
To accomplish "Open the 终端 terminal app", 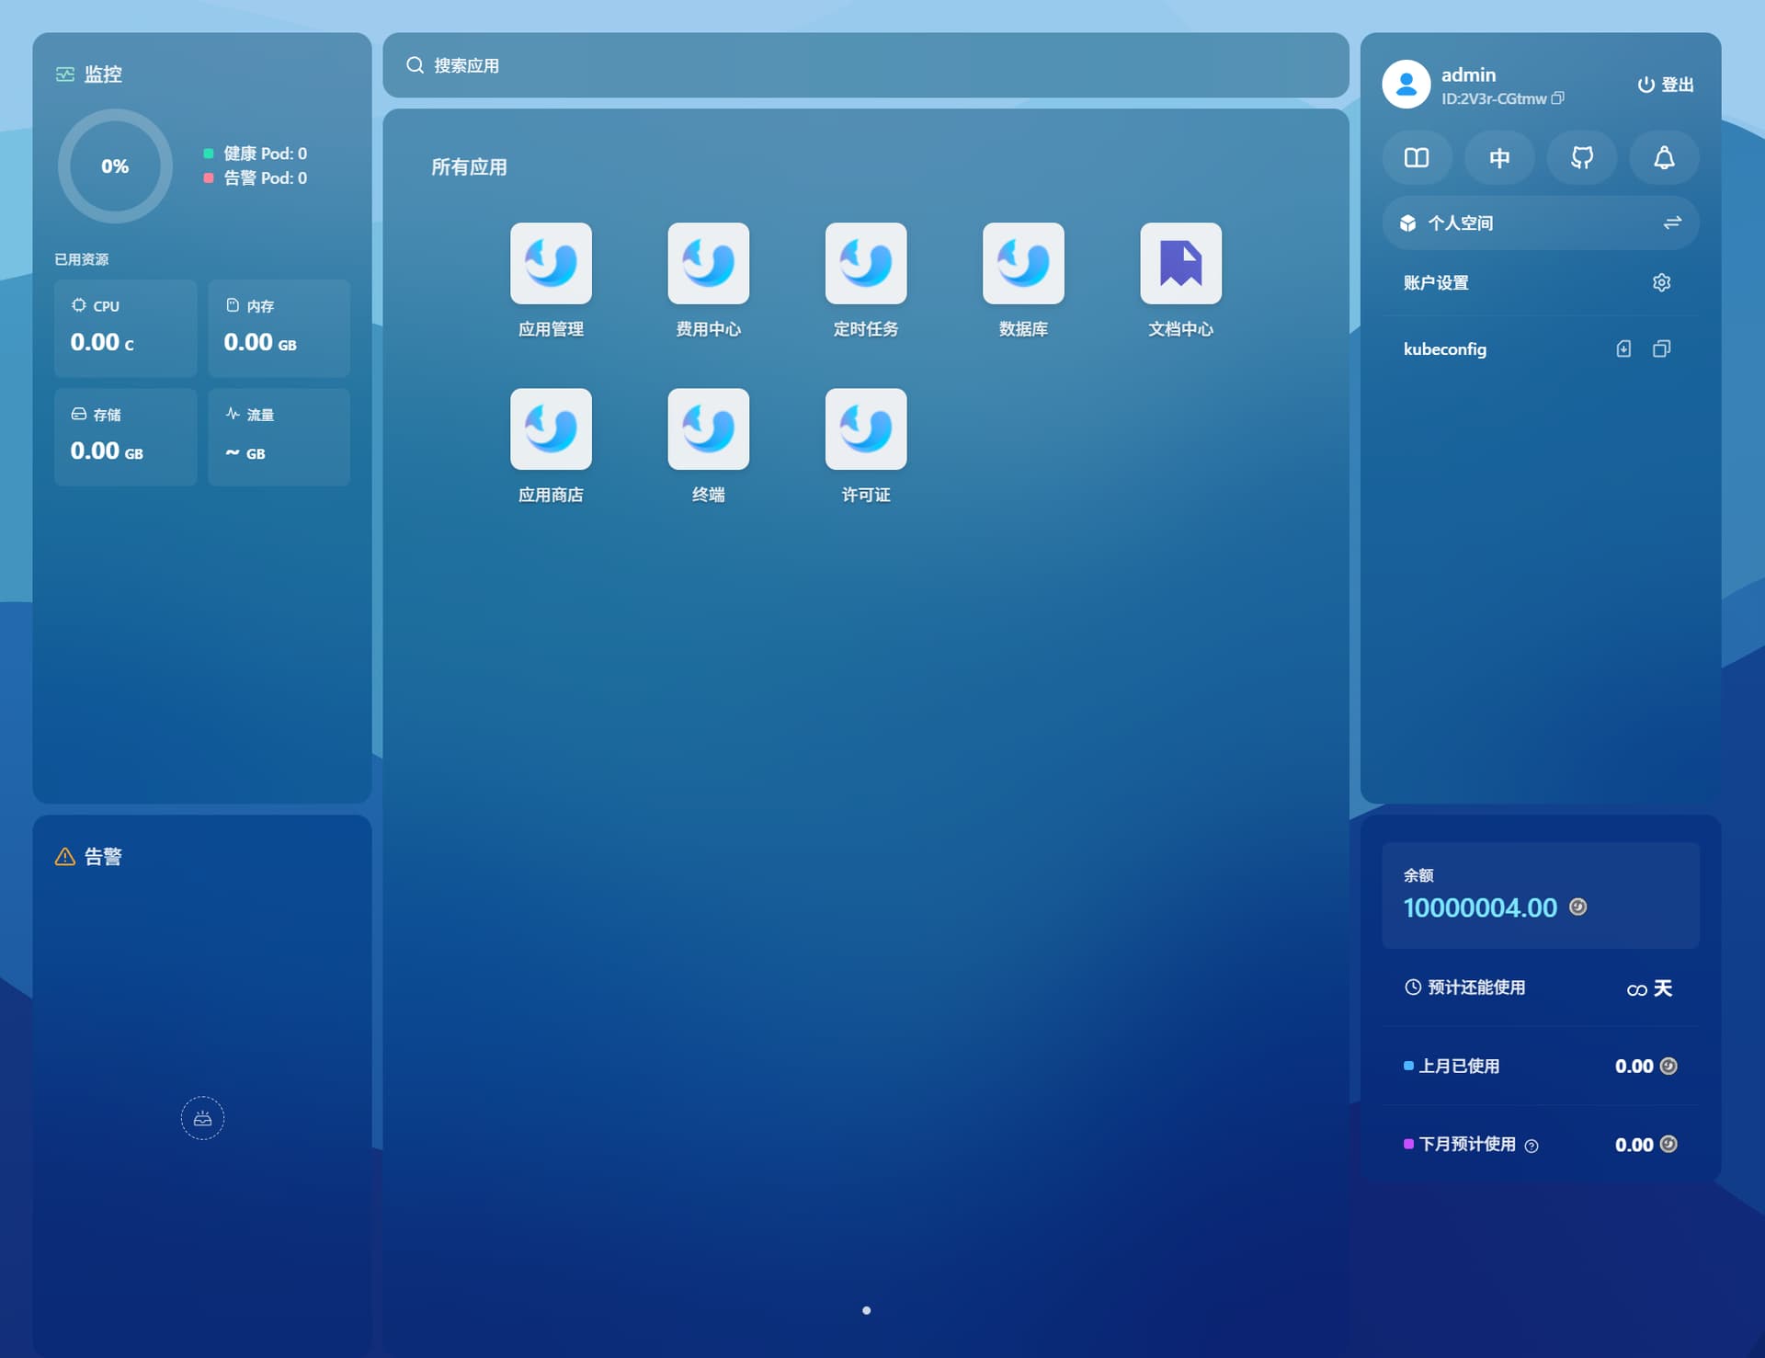I will coord(708,429).
